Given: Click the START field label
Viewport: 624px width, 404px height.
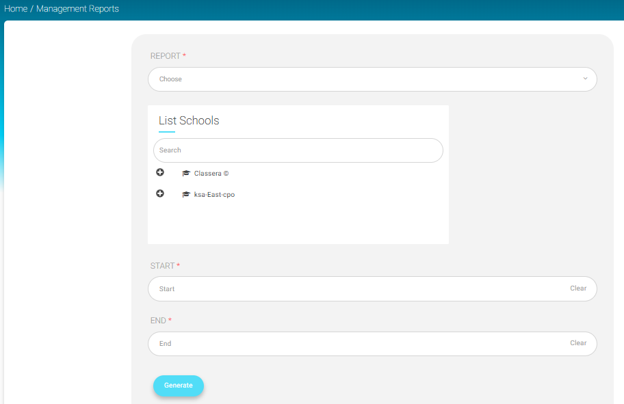Looking at the screenshot, I should click(x=163, y=266).
